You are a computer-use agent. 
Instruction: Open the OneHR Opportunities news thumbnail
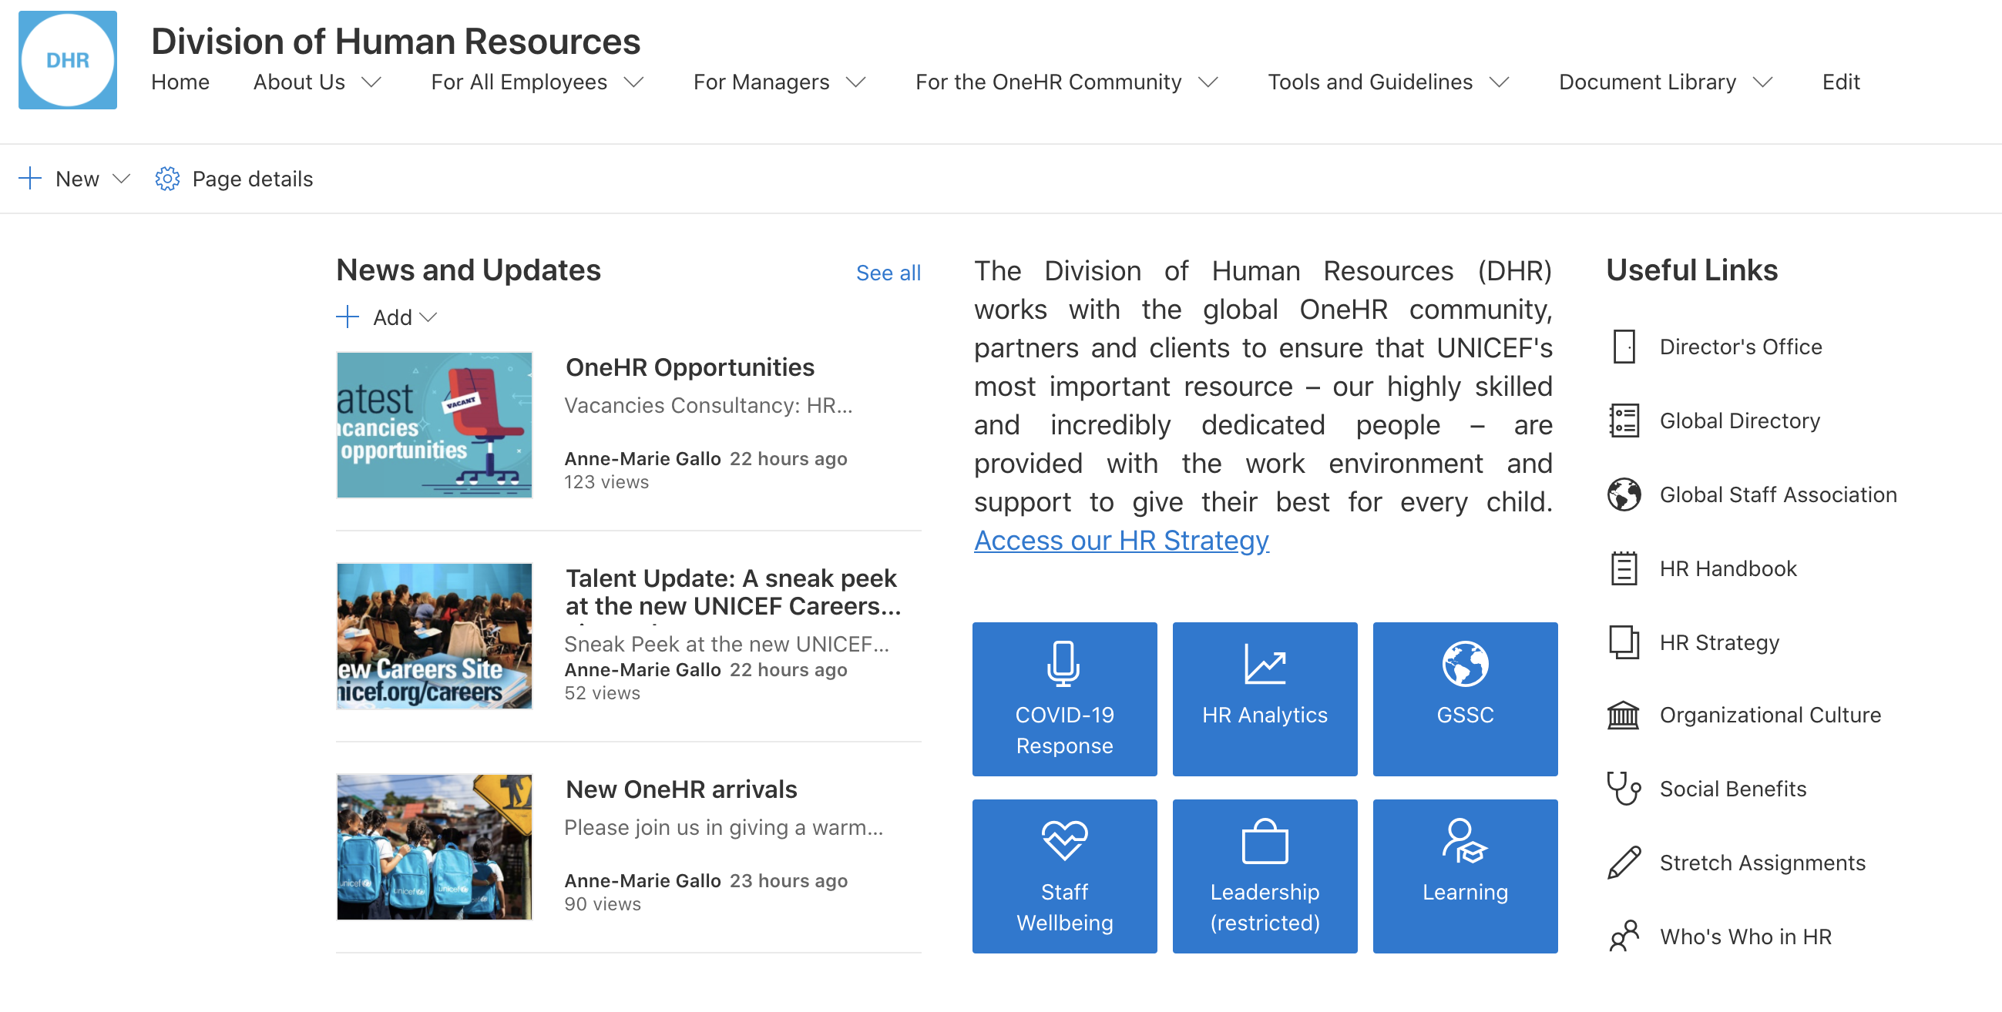(x=434, y=424)
